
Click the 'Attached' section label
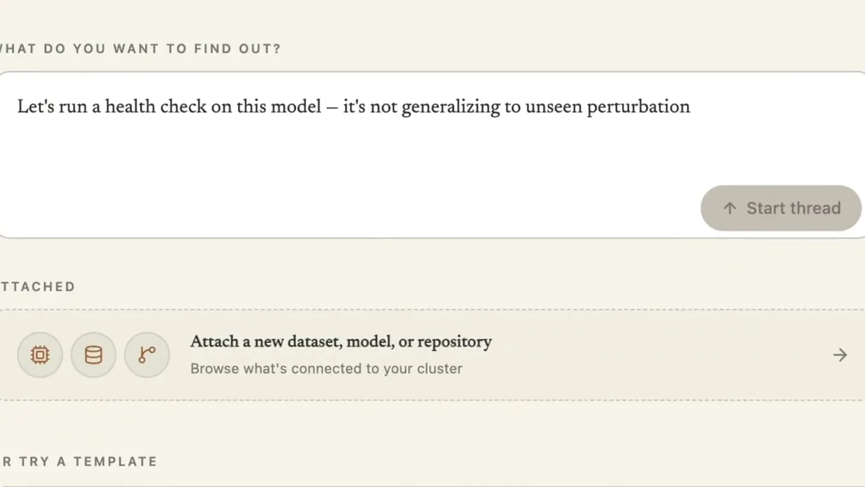point(37,287)
